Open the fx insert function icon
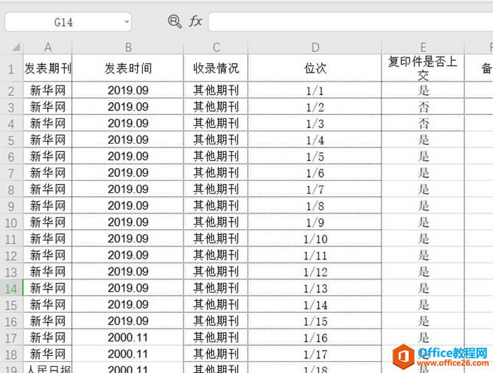493x373 pixels. pyautogui.click(x=196, y=22)
